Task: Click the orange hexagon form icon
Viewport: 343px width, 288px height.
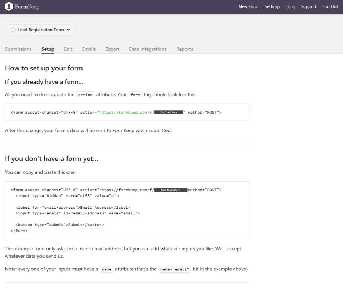Action: [x=13, y=30]
